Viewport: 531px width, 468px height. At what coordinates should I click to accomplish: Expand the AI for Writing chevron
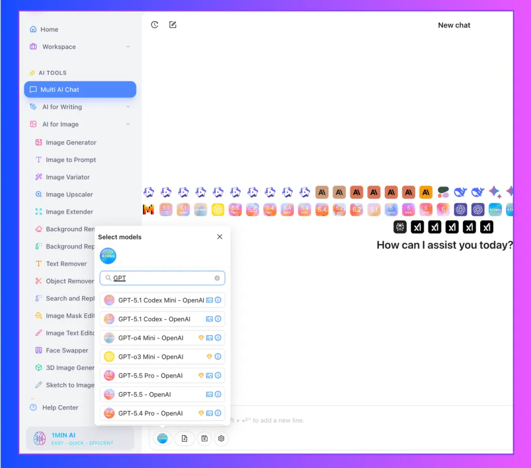pyautogui.click(x=128, y=107)
